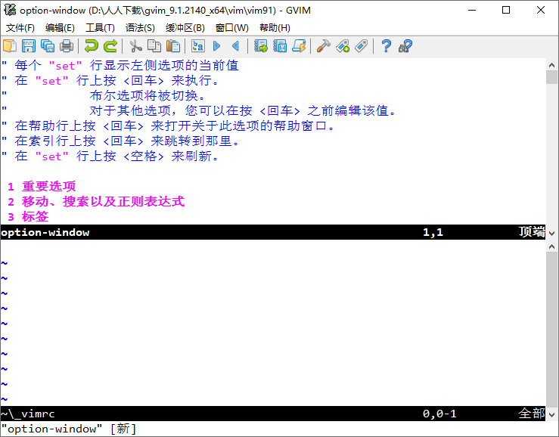Screen dimensions: 559x437
Task: Click the "option-window" [新] command line message
Action: (69, 429)
